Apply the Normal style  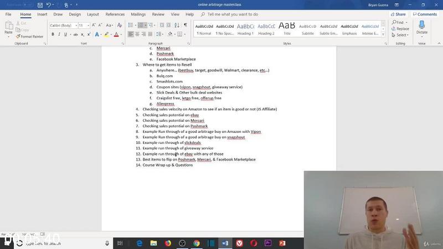coord(204,29)
